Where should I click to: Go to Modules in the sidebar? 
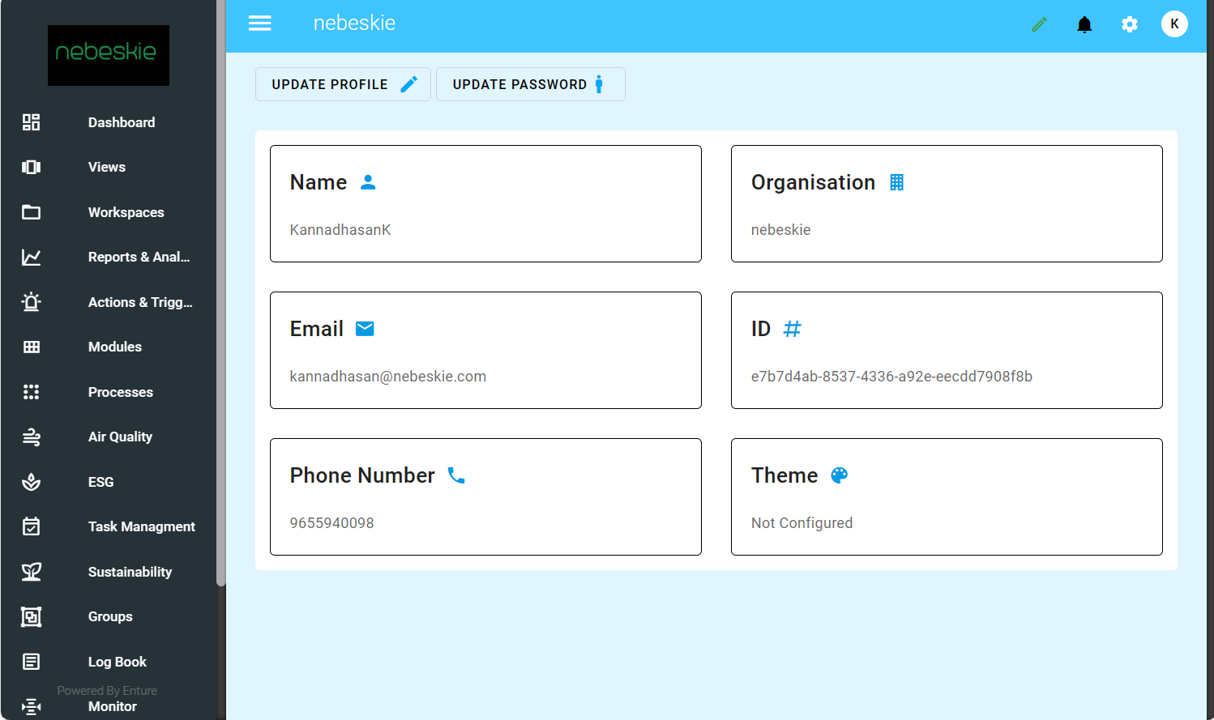tap(114, 347)
